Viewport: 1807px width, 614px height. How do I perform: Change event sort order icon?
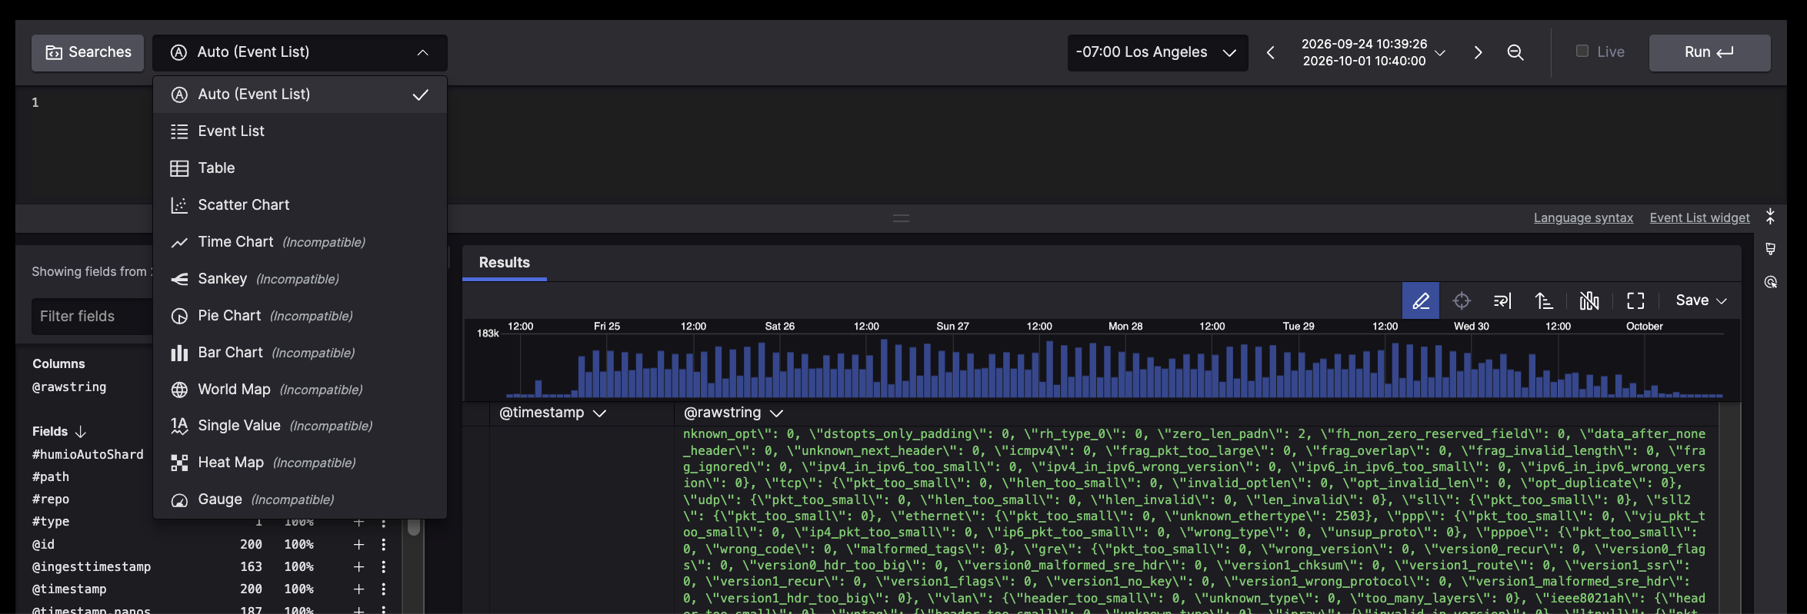coord(1544,300)
